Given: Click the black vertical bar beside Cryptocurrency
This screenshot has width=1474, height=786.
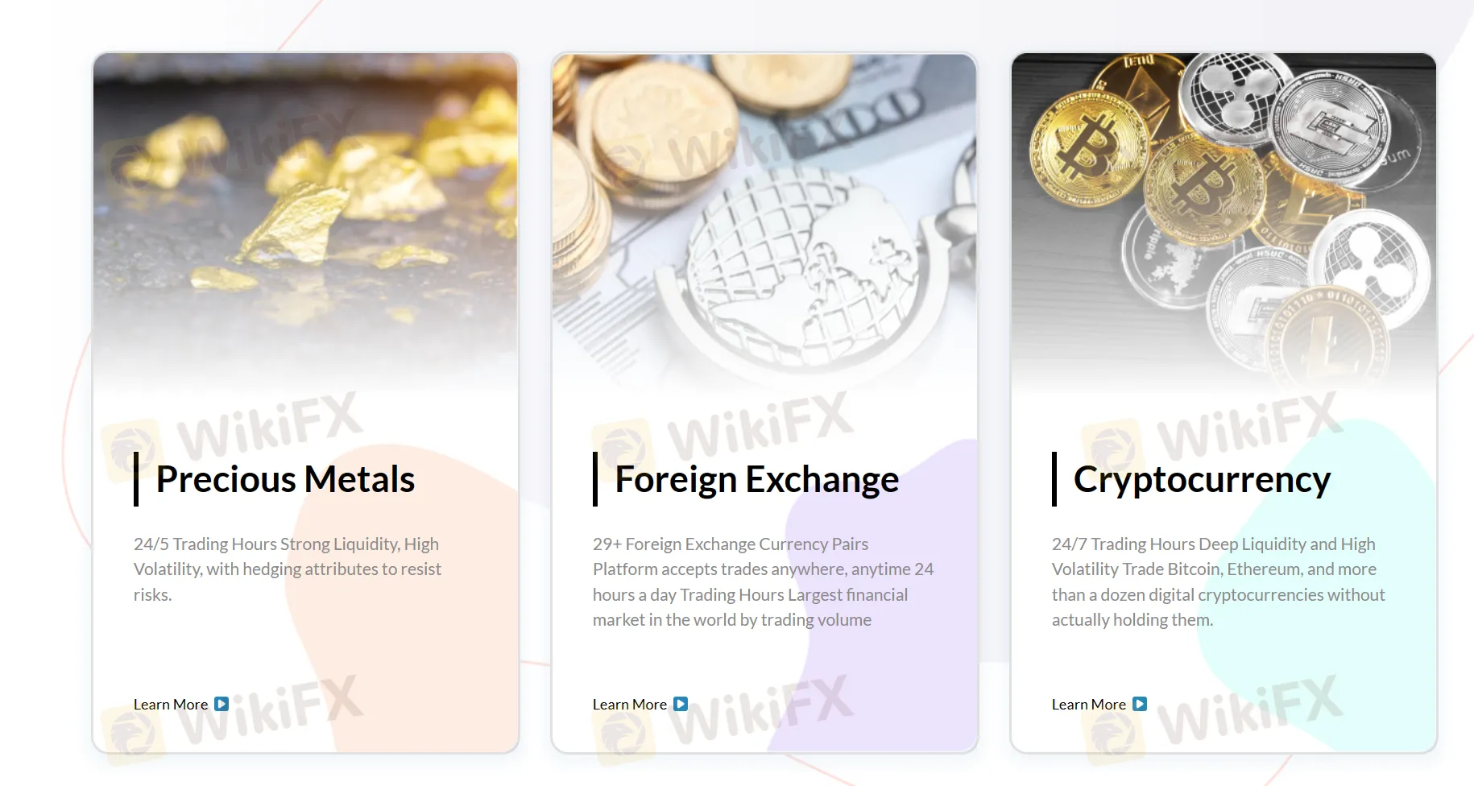Looking at the screenshot, I should tap(1054, 479).
